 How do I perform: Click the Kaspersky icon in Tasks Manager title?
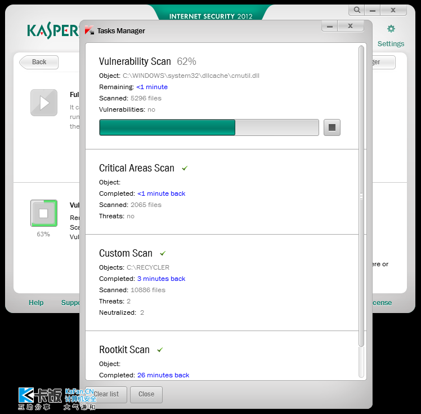click(x=89, y=30)
